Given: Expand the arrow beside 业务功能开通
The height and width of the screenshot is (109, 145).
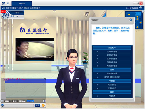Looking at the screenshot, I should point(98,74).
